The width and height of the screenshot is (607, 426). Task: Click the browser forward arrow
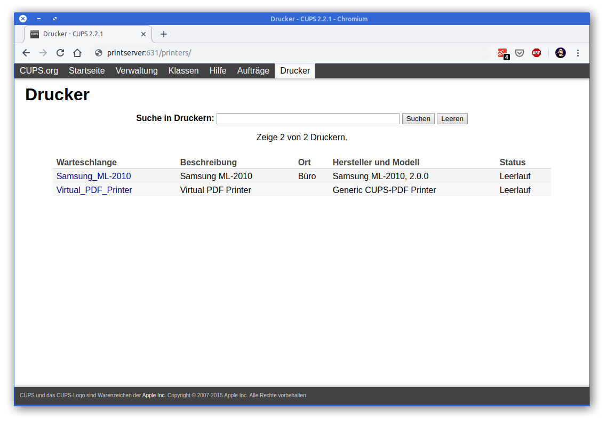(43, 53)
